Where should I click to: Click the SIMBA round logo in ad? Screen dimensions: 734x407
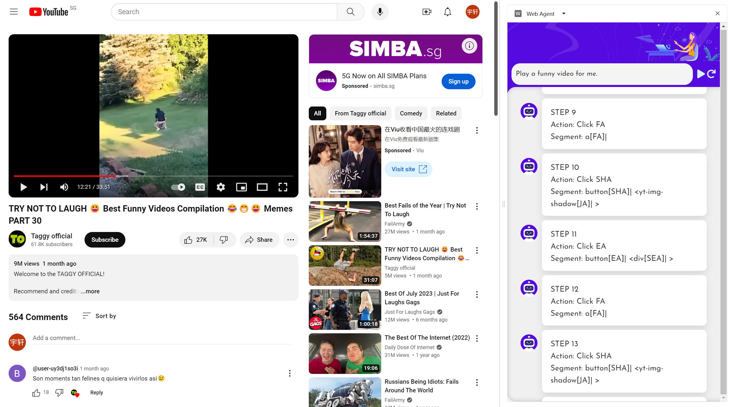[326, 81]
